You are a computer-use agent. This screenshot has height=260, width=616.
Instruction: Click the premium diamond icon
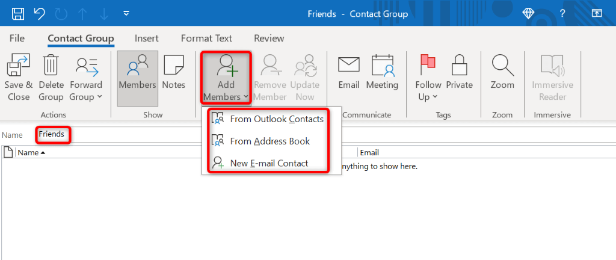(x=528, y=14)
